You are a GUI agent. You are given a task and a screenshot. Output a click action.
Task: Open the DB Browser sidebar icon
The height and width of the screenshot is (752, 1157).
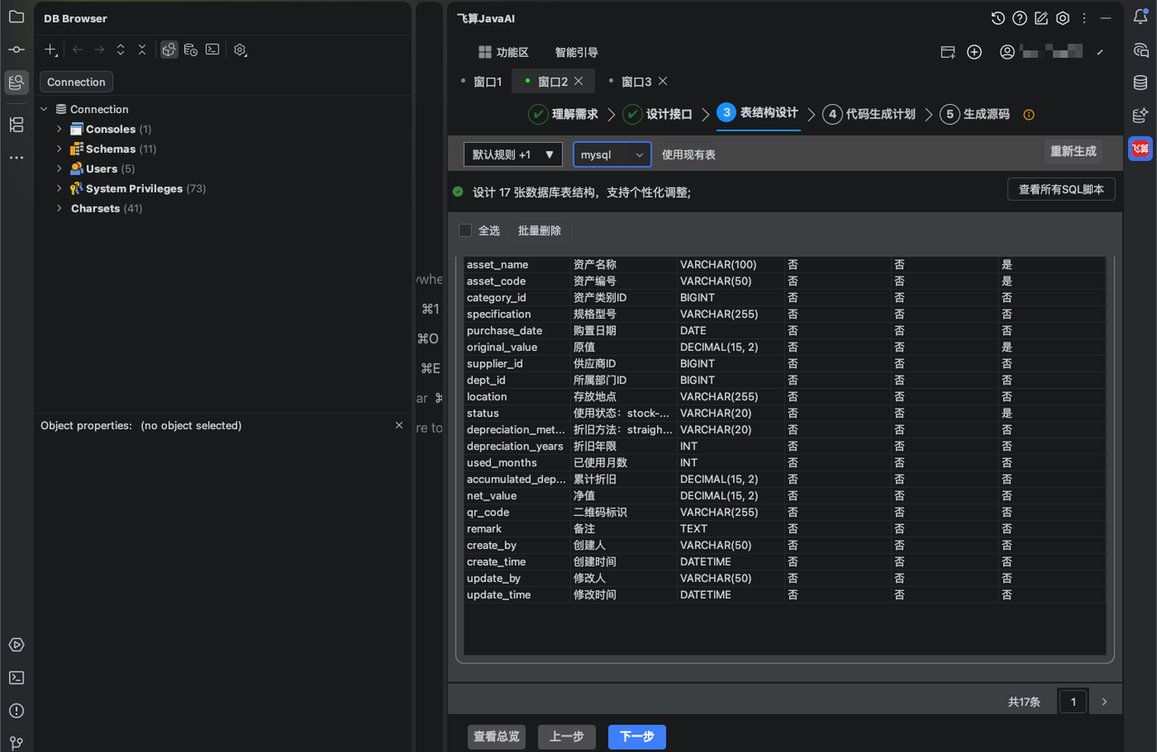16,82
